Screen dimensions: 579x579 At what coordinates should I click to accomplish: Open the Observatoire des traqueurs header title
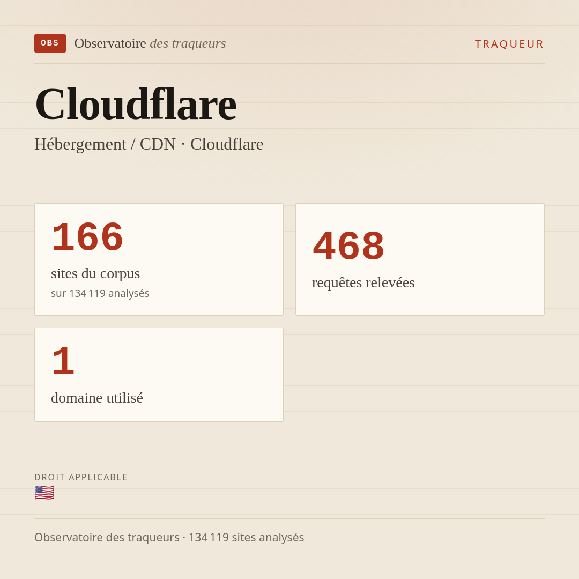pyautogui.click(x=150, y=43)
